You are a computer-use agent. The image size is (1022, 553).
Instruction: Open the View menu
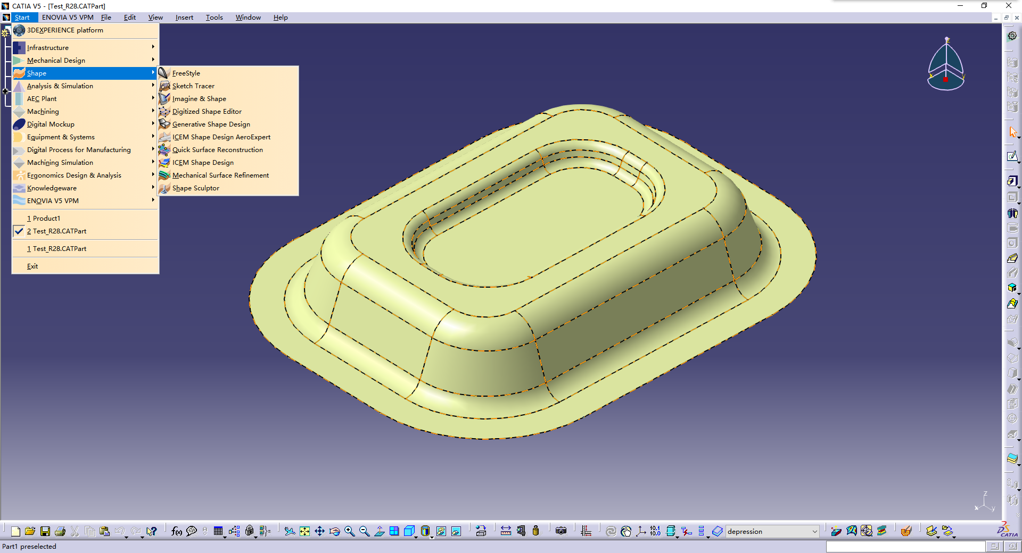coord(155,18)
